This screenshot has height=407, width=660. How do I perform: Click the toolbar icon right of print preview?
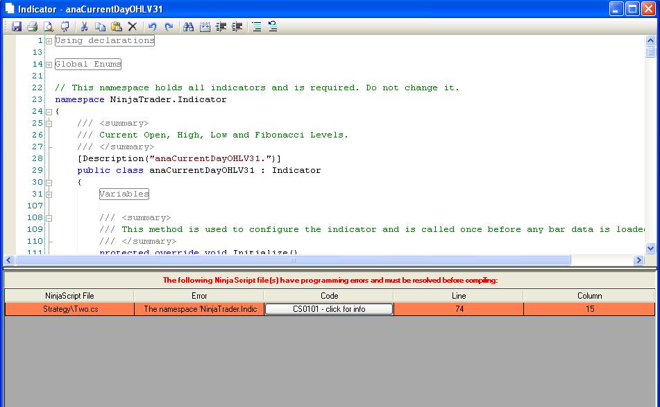65,26
